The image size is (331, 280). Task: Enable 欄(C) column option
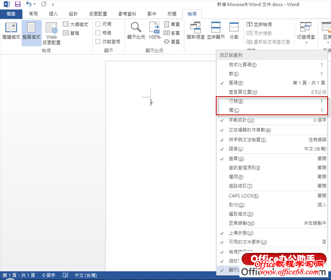point(272,110)
